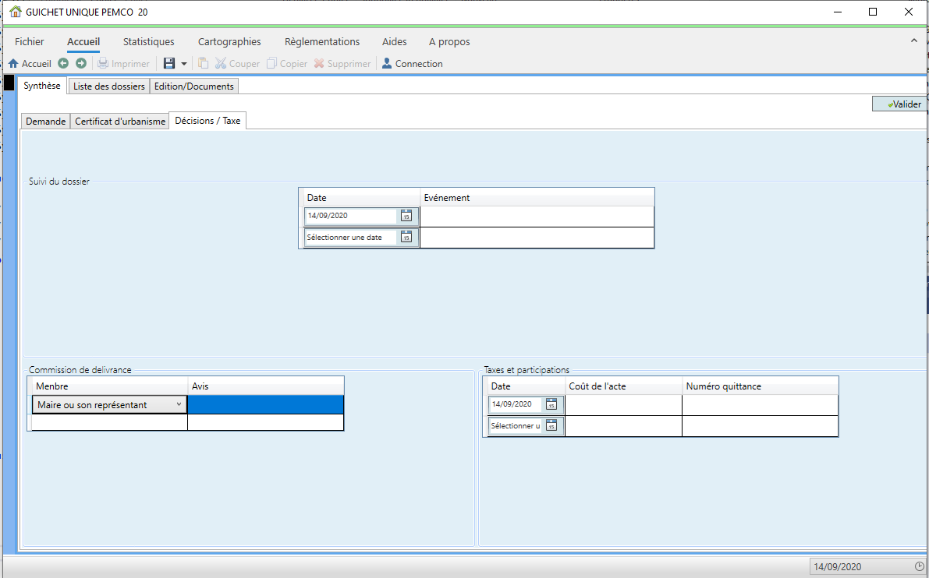Click the Coût de l'acte cell beside 14/09/2020
Screen dimensions: 929x578
pos(624,405)
